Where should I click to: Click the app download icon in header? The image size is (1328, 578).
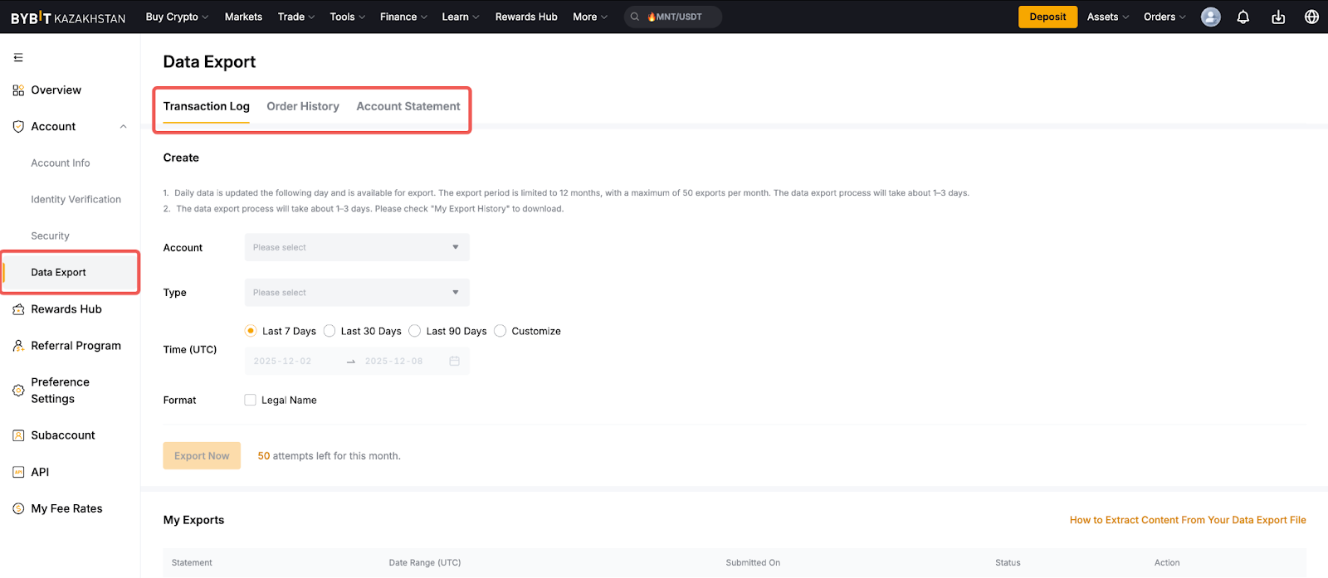point(1277,17)
